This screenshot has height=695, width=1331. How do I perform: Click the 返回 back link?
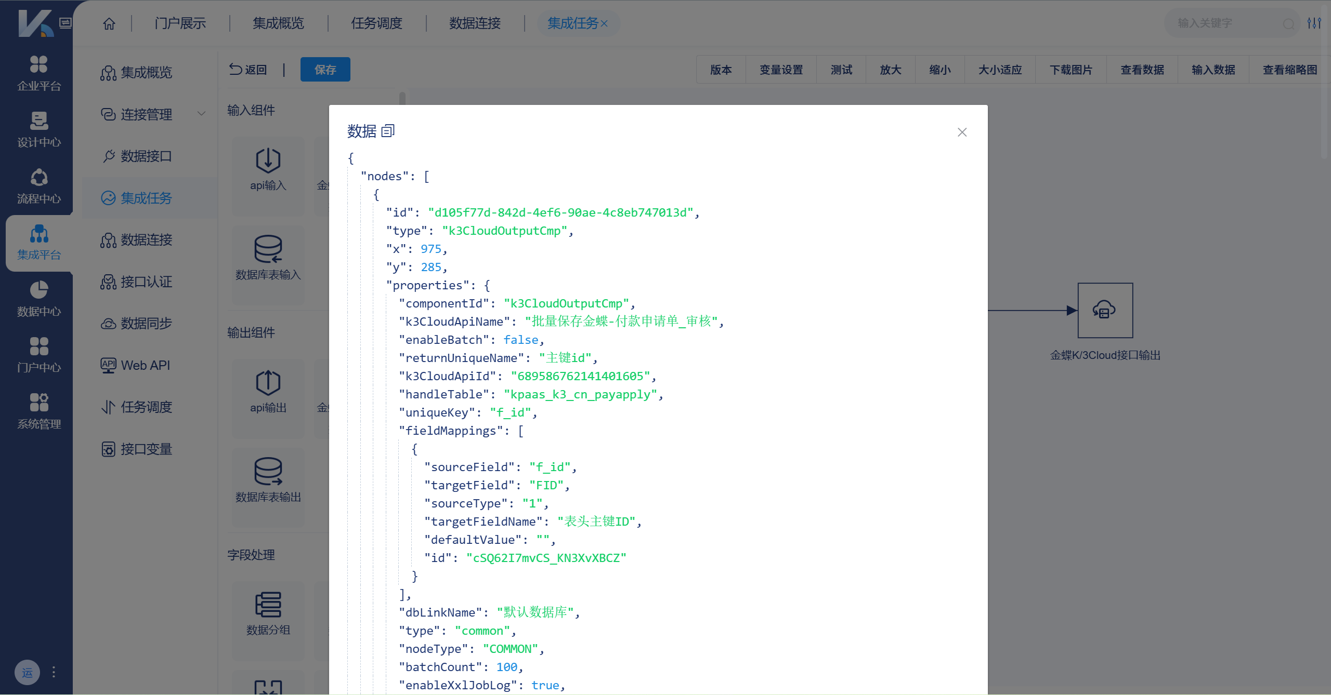pyautogui.click(x=248, y=70)
